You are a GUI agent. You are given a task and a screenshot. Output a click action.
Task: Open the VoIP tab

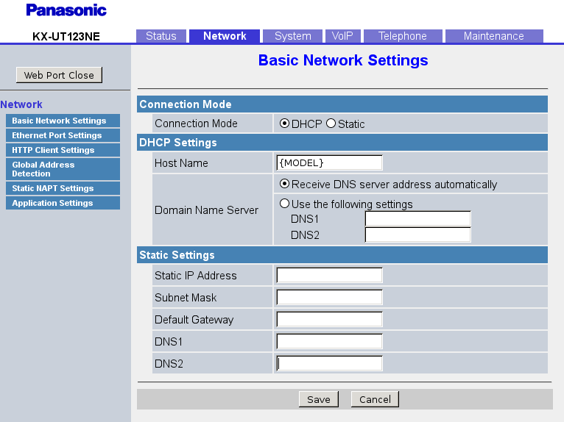coord(342,36)
